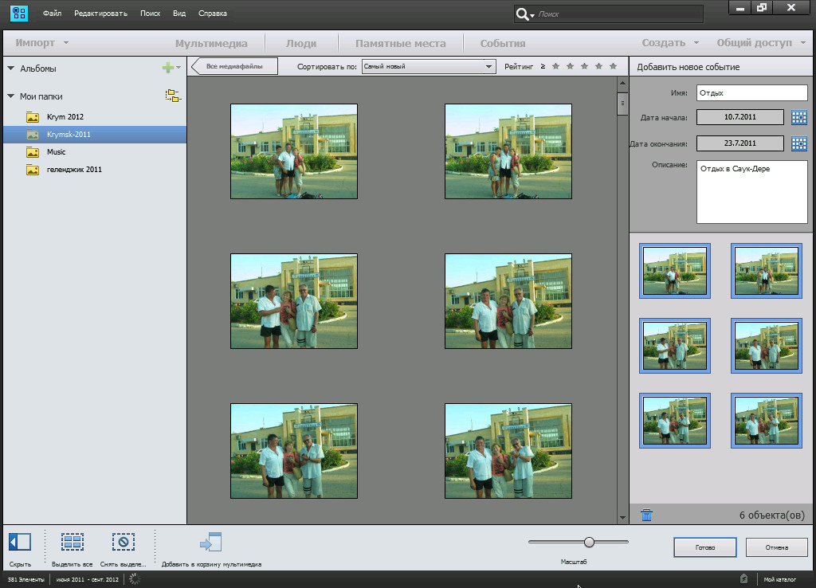The height and width of the screenshot is (588, 816).
Task: Click the Select All icon
Action: pos(73,543)
